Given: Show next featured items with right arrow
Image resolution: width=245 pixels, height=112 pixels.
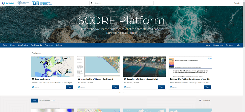Looking at the screenshot, I should click(x=123, y=92).
